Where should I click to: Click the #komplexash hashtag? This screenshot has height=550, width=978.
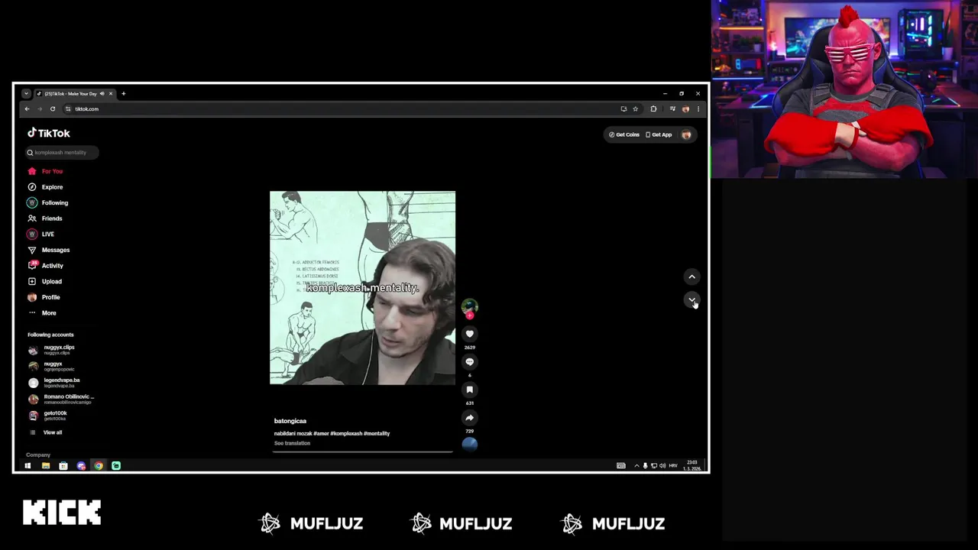tap(346, 433)
